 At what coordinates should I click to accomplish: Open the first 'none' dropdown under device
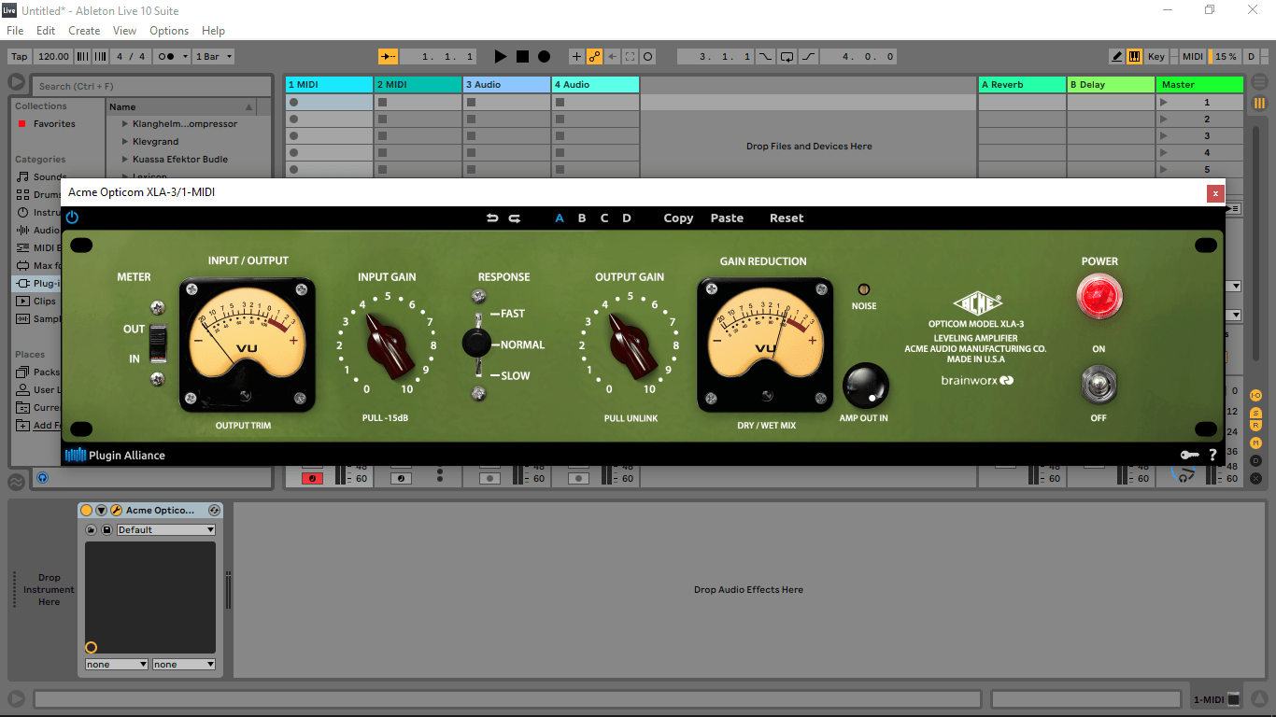click(x=117, y=665)
